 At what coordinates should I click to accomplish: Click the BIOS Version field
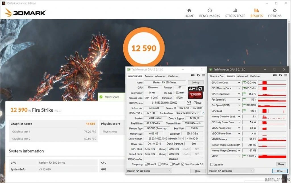tap(165, 103)
